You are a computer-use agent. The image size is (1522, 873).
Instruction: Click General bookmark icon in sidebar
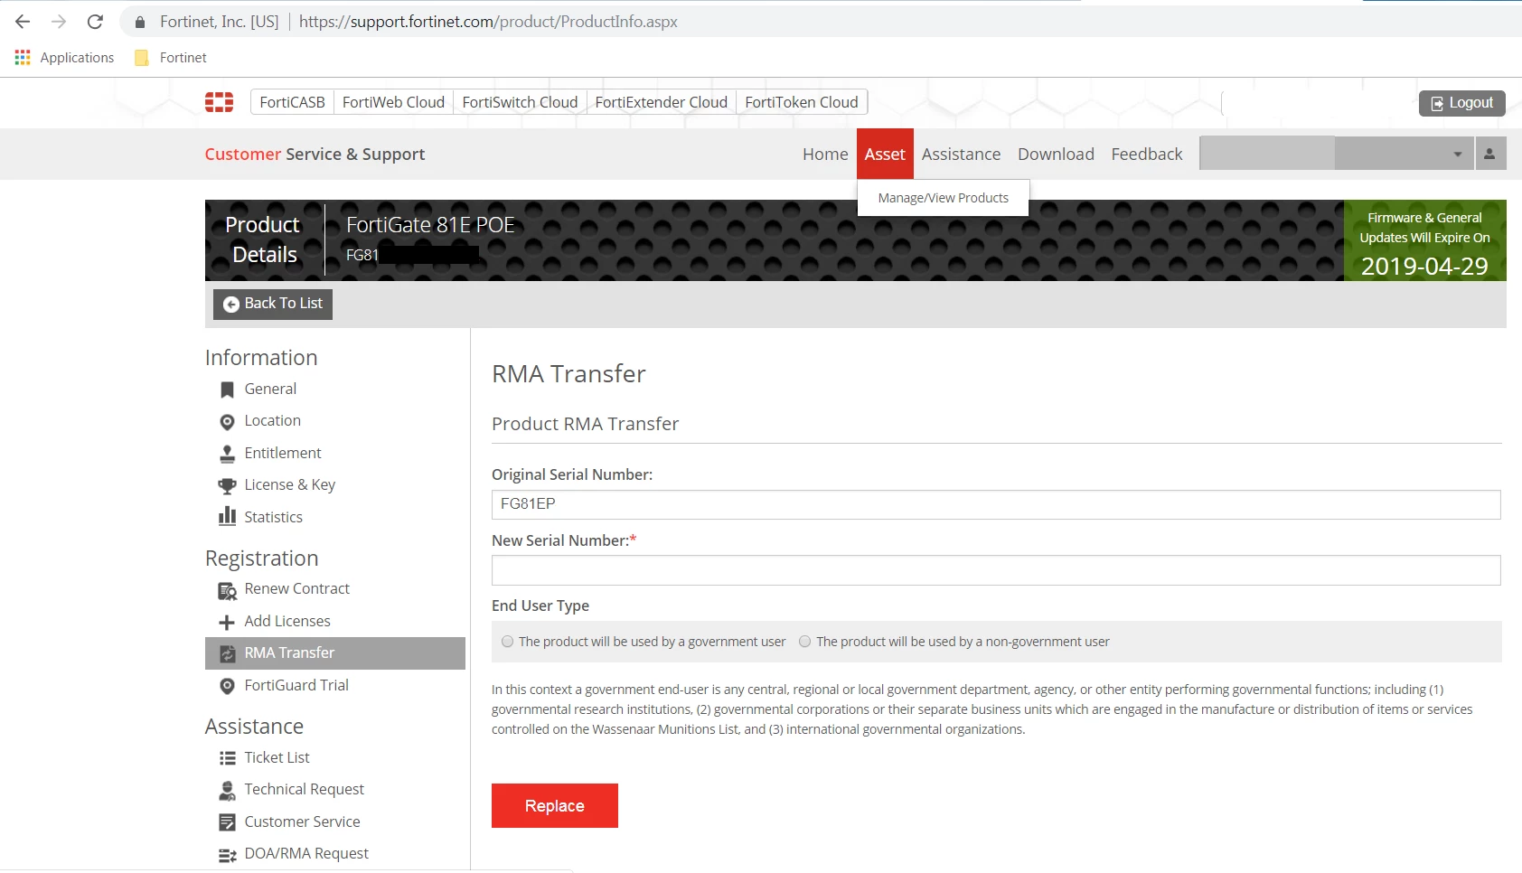(x=227, y=390)
